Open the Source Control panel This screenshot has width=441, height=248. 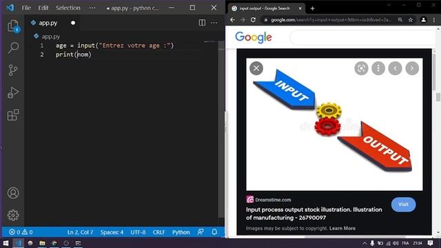point(13,70)
